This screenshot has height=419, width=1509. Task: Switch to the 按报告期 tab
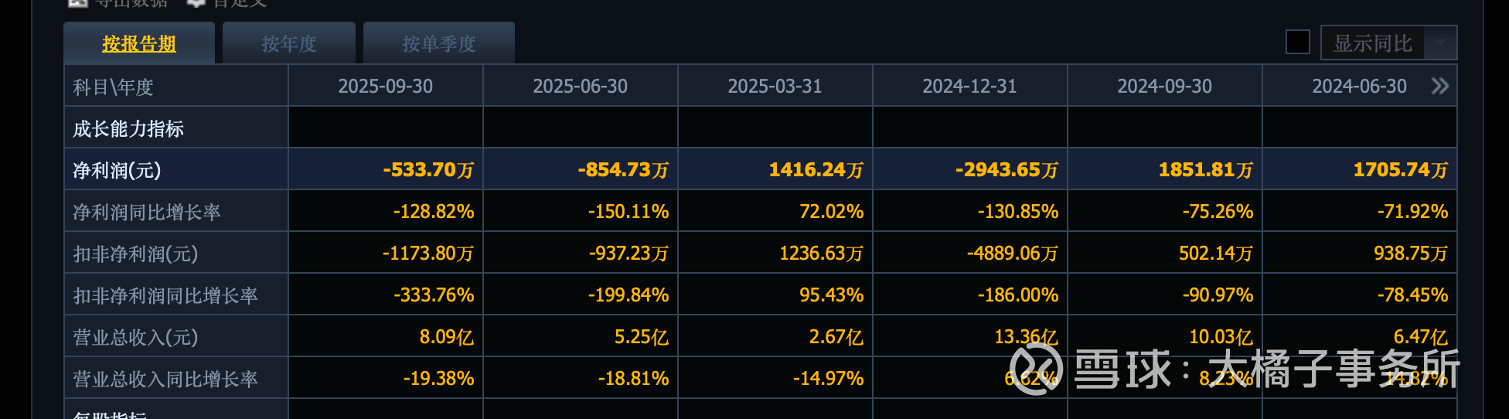coord(139,44)
